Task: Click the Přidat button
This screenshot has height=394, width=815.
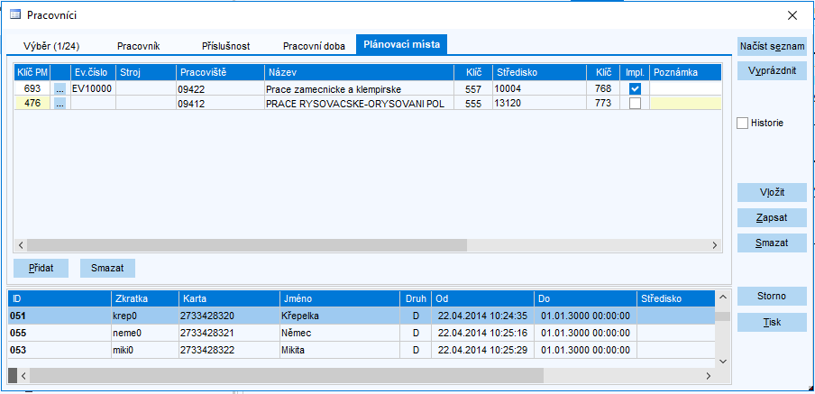Action: 41,268
